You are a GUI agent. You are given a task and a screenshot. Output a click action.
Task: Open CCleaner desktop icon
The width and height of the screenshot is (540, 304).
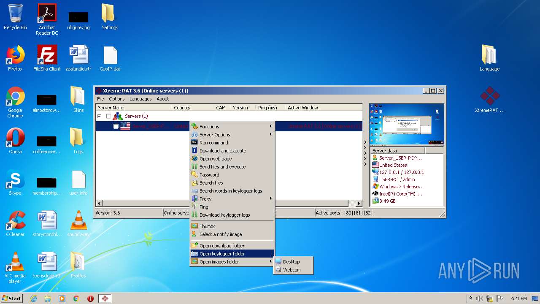coord(15,223)
